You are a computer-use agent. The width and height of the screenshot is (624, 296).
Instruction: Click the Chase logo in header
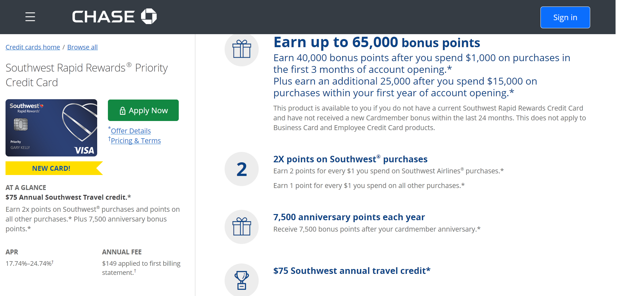point(114,17)
